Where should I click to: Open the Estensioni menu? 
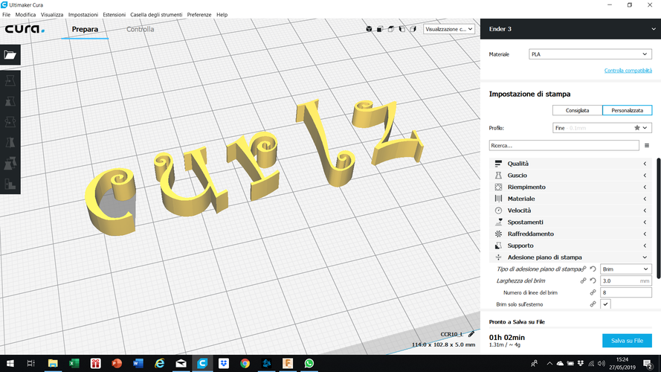115,14
